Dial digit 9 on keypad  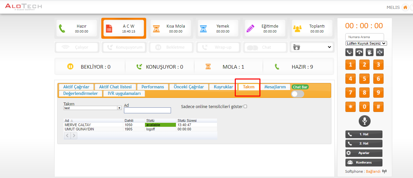point(378,93)
